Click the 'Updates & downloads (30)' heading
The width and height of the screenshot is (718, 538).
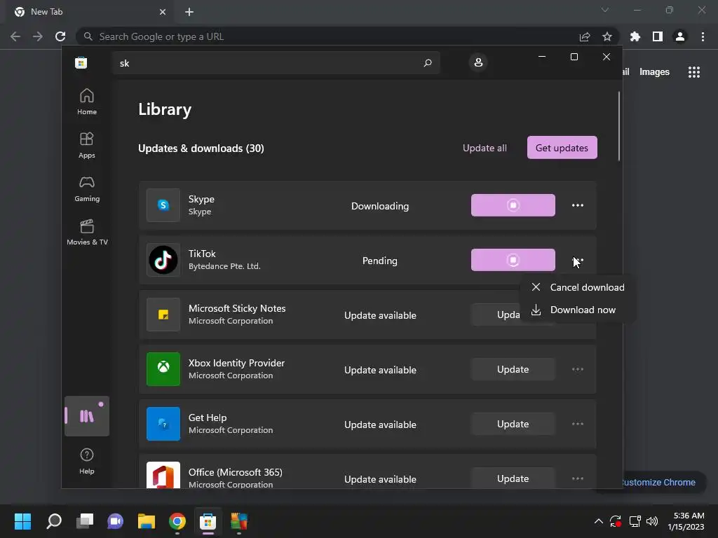[x=201, y=149]
